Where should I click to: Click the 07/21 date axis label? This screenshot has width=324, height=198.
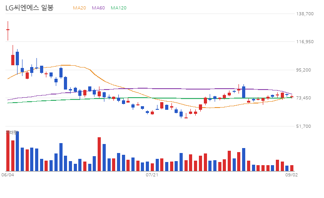click(152, 175)
